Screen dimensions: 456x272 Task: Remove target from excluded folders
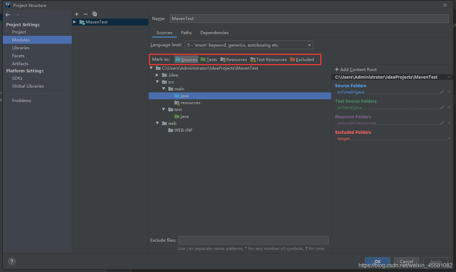[449, 138]
